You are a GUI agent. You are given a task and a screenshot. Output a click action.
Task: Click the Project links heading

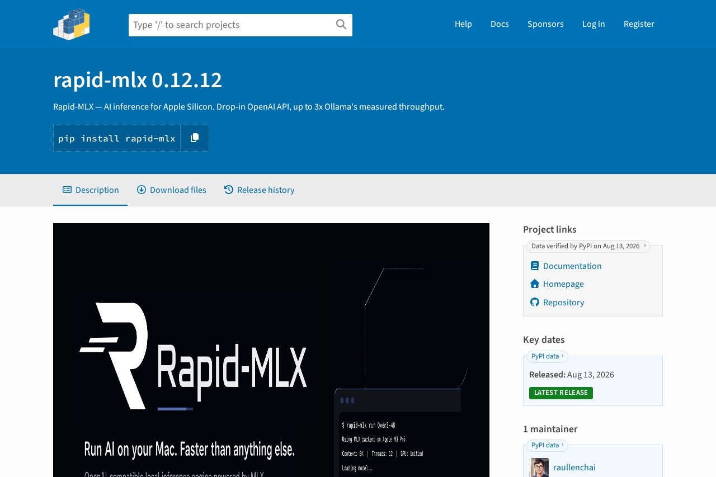click(x=550, y=229)
